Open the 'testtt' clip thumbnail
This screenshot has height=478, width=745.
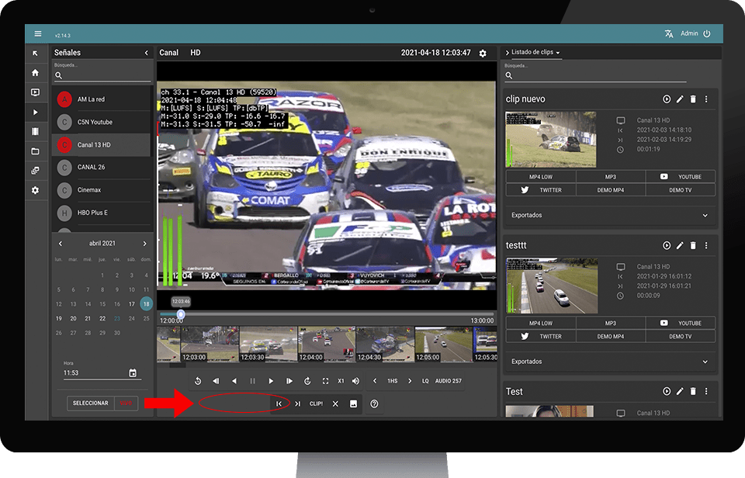coord(552,286)
